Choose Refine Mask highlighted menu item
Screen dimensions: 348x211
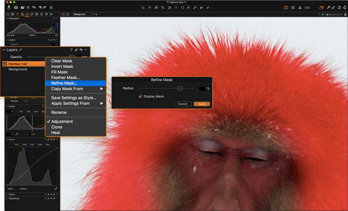[x=75, y=83]
